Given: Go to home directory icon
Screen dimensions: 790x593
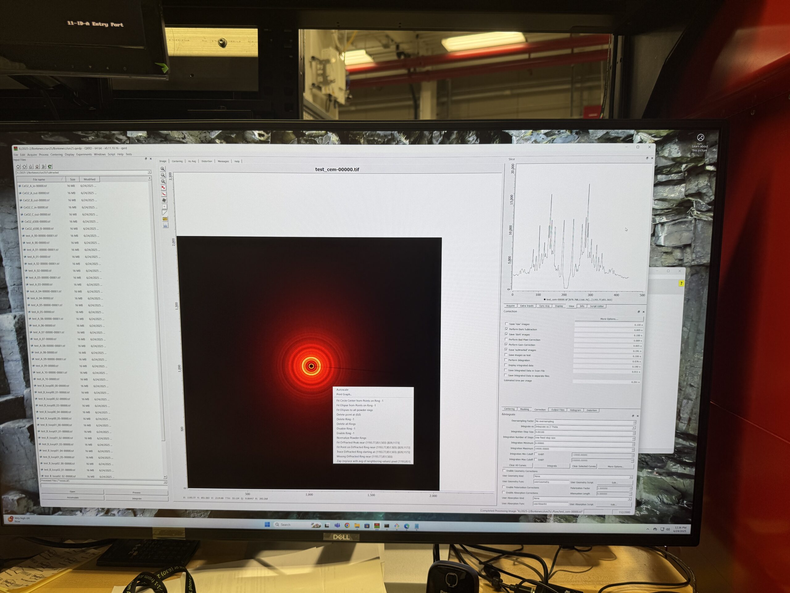Looking at the screenshot, I should point(37,166).
